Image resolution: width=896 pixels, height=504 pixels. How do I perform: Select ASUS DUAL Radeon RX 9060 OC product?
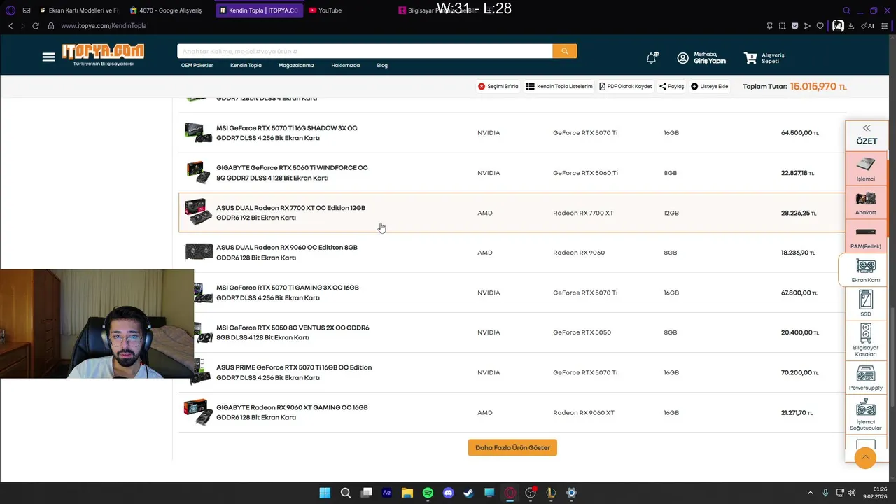pyautogui.click(x=512, y=253)
